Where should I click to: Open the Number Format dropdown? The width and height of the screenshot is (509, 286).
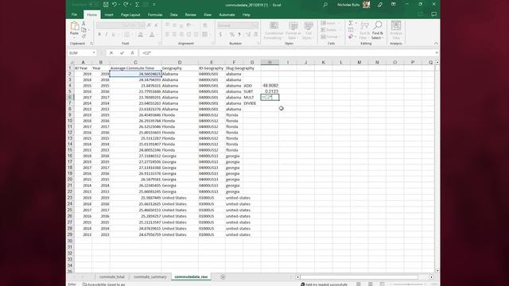pos(255,25)
